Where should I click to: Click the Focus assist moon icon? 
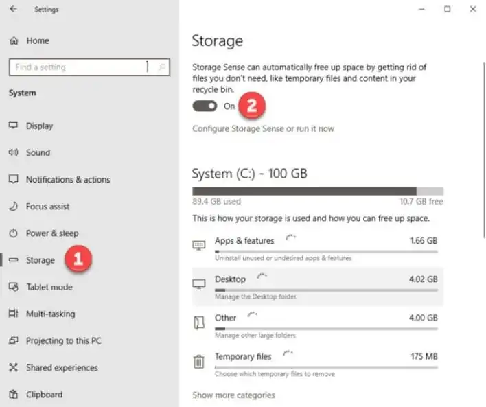[x=13, y=206]
